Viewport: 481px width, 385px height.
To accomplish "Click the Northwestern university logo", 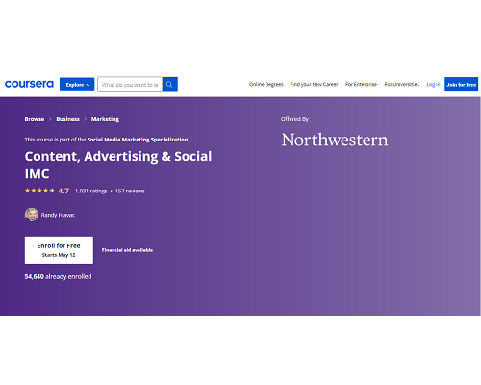I will pyautogui.click(x=335, y=140).
